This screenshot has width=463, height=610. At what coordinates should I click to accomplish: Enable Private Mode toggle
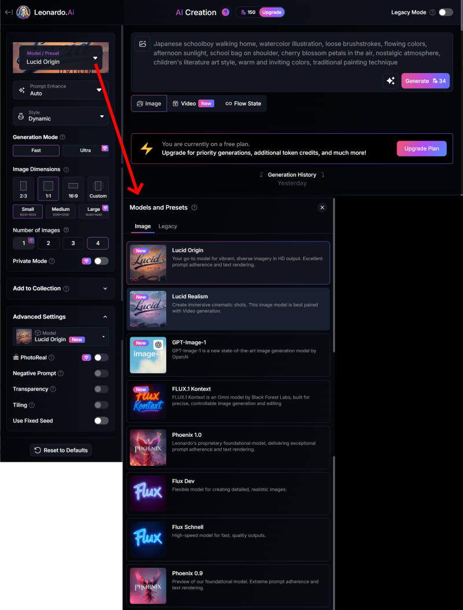coord(101,261)
